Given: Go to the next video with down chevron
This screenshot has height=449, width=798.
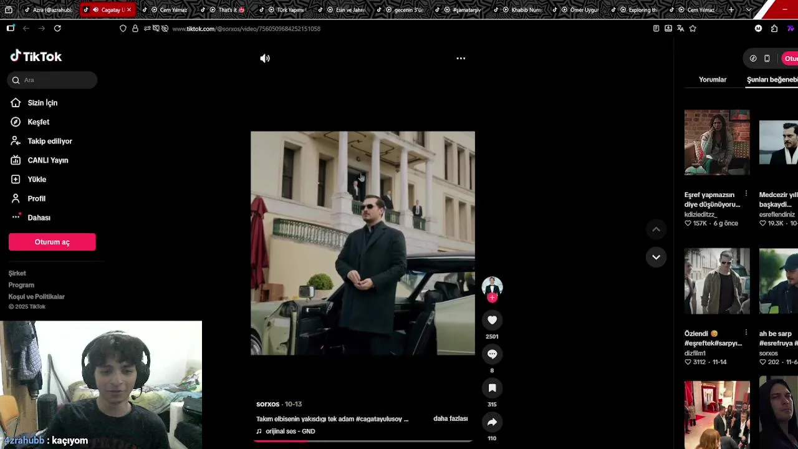Looking at the screenshot, I should point(656,257).
